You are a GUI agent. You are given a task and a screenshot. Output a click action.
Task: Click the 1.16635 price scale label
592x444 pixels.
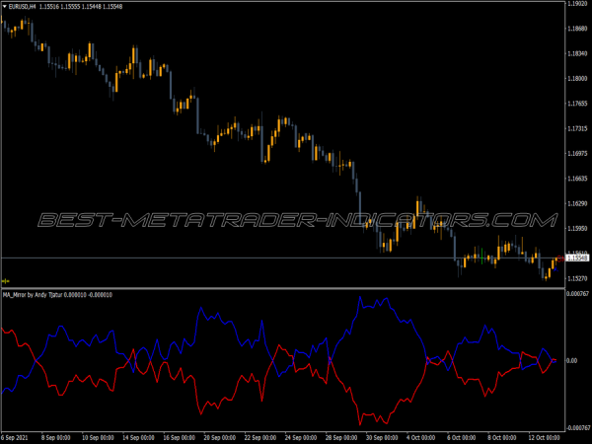(577, 179)
